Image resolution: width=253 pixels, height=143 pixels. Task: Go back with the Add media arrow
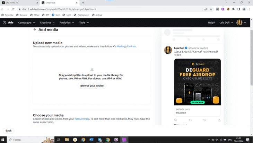35,30
